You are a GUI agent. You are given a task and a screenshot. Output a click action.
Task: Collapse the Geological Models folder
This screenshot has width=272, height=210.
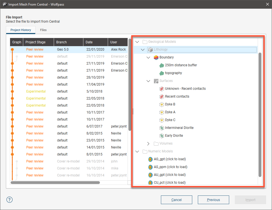tap(137, 42)
